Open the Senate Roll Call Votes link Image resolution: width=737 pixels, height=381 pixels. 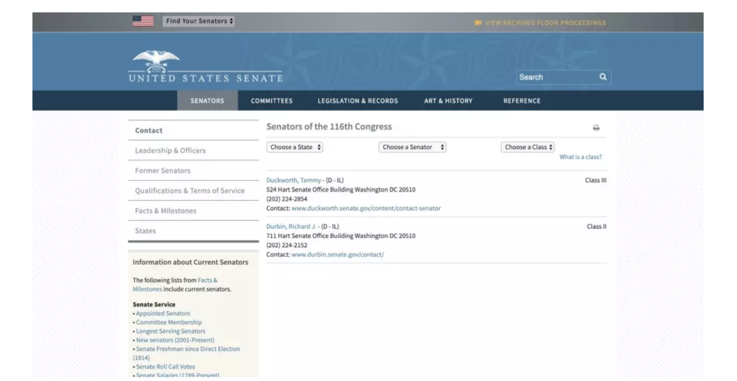coord(165,367)
